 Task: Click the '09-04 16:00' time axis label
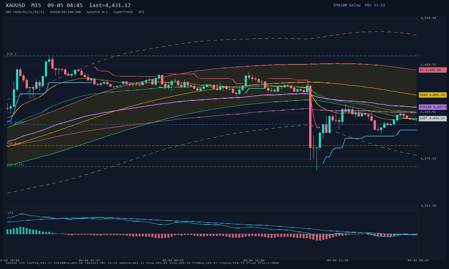click(x=254, y=260)
